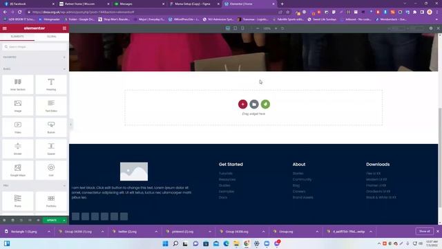Click the preview changes eye icon
This screenshot has width=442, height=249.
pyautogui.click(x=38, y=220)
